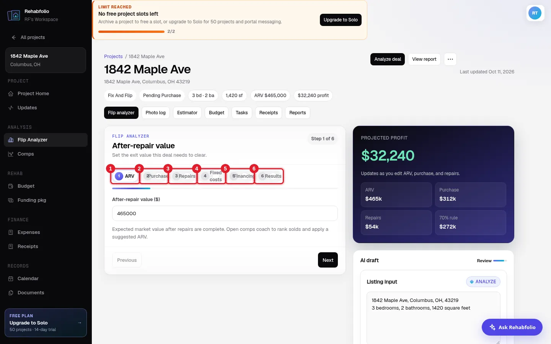Go to step 2 Purchase

(154, 176)
